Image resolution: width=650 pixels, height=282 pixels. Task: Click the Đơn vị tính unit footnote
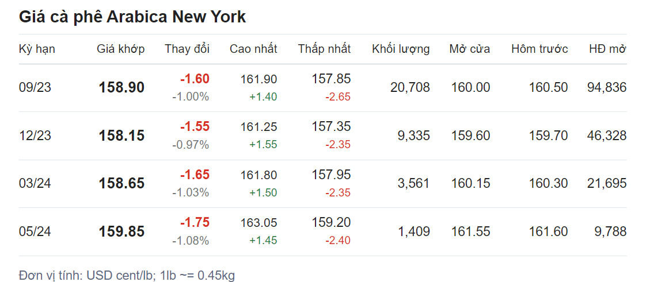pyautogui.click(x=127, y=276)
